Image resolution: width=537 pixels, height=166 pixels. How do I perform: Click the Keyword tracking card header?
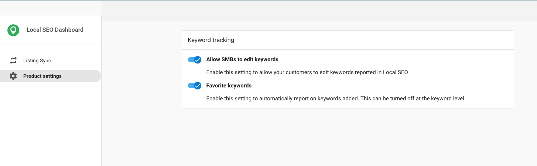(x=348, y=40)
